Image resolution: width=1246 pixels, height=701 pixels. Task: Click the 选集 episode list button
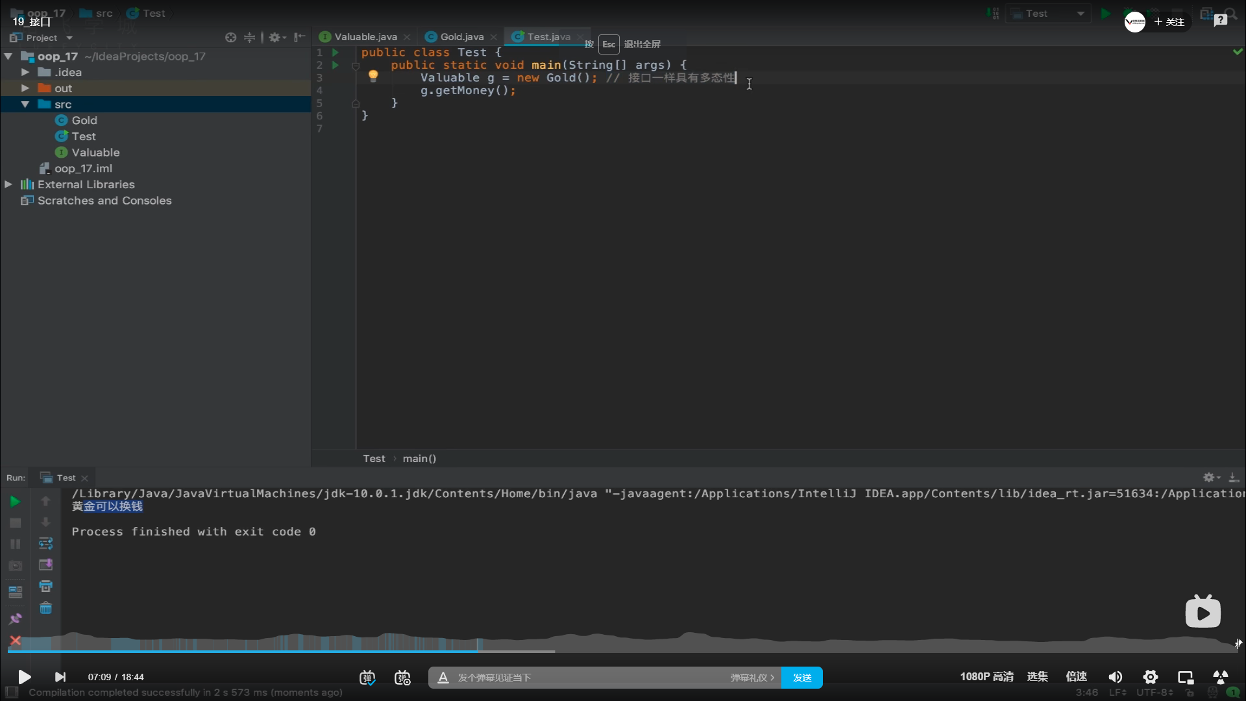(1037, 676)
